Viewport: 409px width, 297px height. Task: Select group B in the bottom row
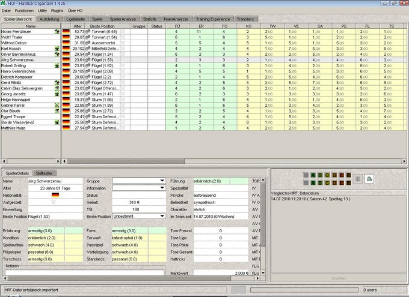320,183
